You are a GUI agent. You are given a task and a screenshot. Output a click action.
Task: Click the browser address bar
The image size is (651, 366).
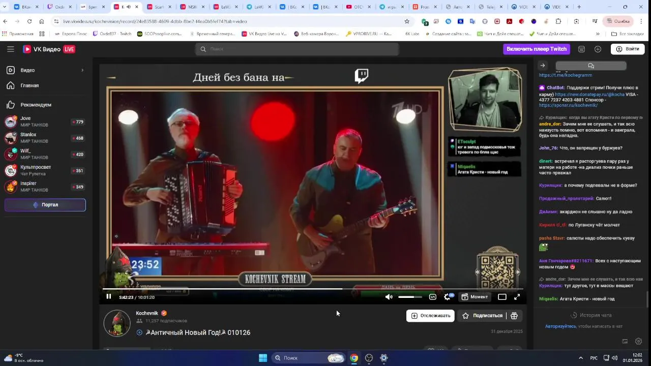tap(231, 21)
